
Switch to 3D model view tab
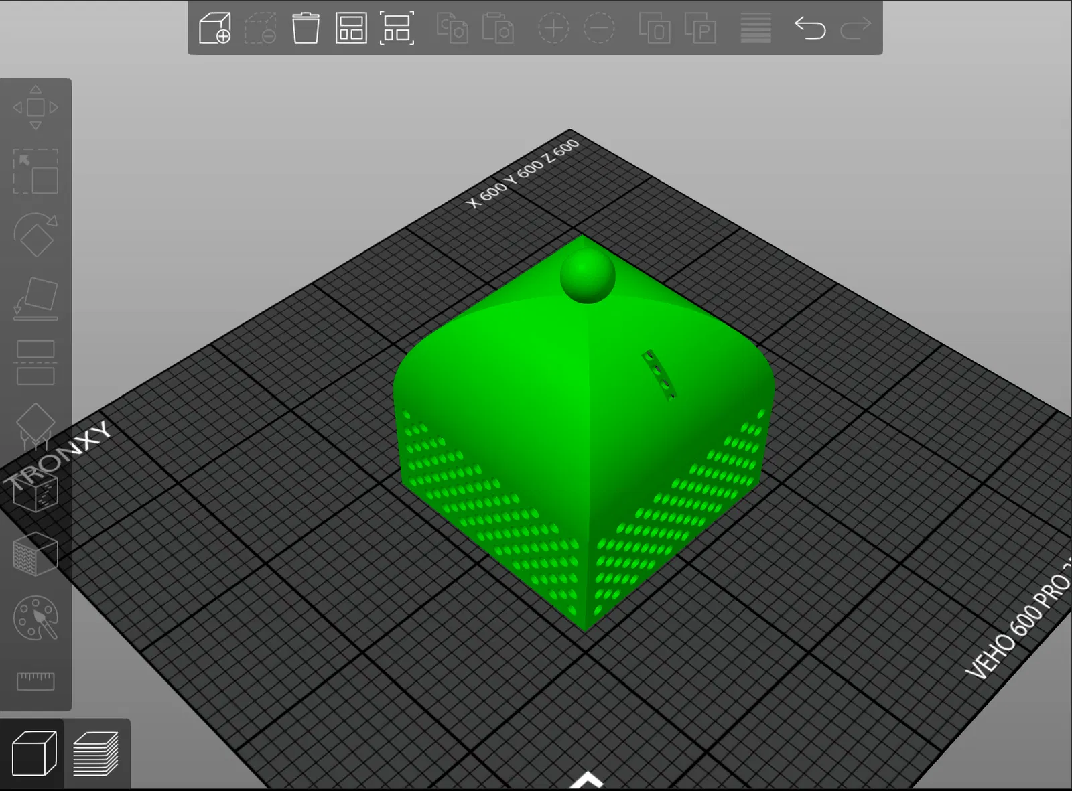point(33,753)
